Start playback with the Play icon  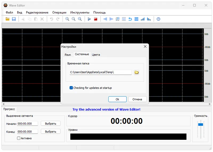(x=89, y=19)
